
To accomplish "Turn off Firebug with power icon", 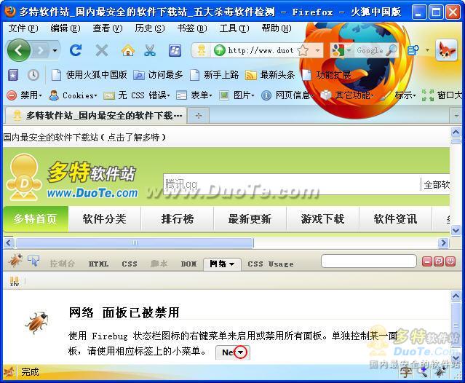I will pos(450,261).
